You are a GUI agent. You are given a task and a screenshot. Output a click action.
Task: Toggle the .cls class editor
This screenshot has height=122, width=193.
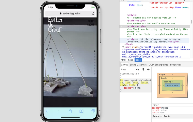click(x=137, y=70)
